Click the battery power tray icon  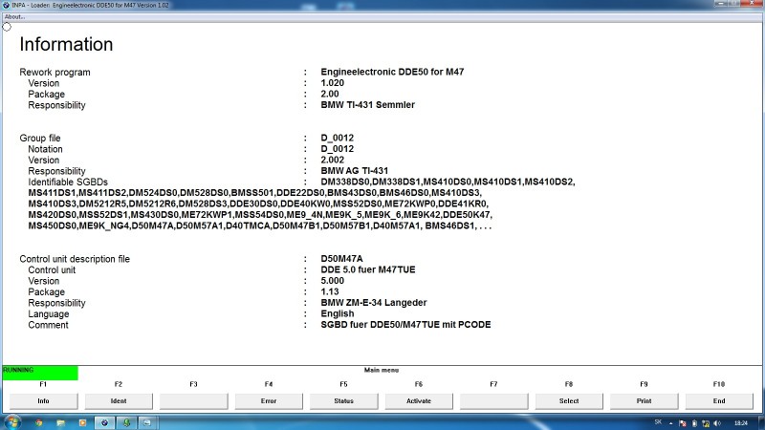[x=694, y=423]
